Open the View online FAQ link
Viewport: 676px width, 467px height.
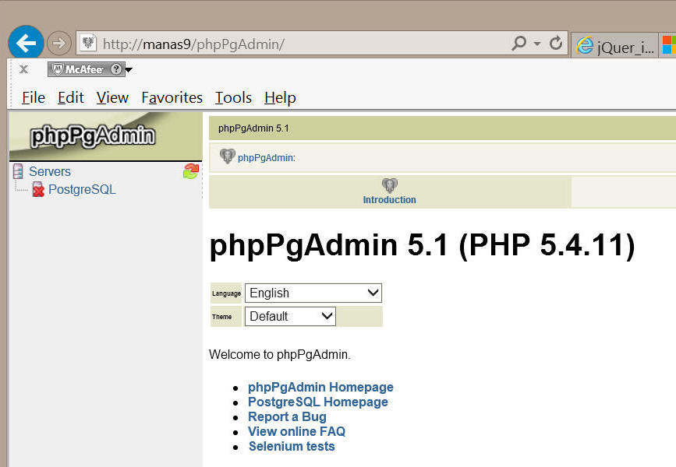tap(296, 431)
